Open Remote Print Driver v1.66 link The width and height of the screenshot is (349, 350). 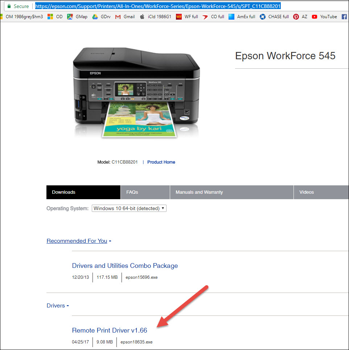110,330
